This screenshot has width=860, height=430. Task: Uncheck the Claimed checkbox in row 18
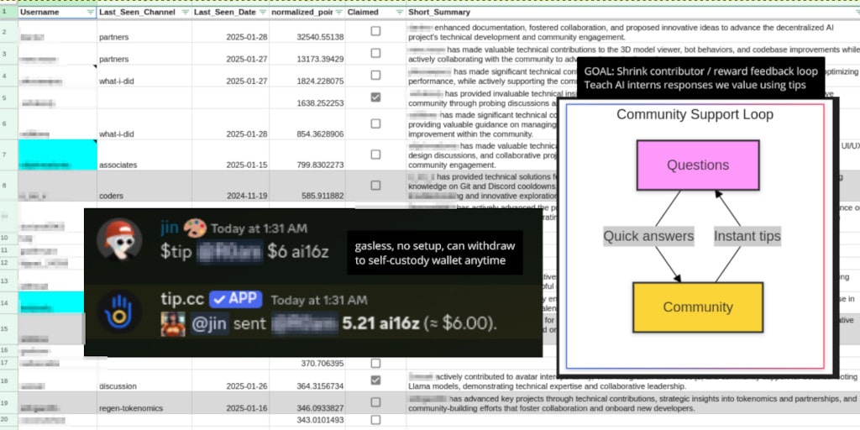pos(375,380)
